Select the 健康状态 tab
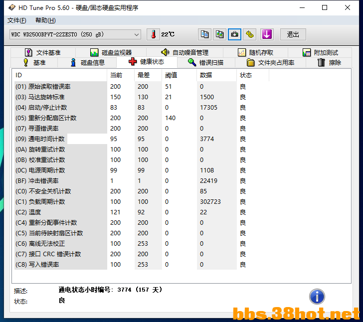 pos(147,62)
